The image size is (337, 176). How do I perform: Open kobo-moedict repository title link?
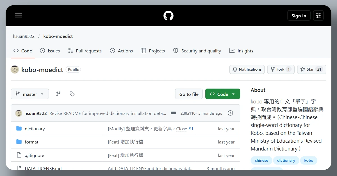pos(42,70)
